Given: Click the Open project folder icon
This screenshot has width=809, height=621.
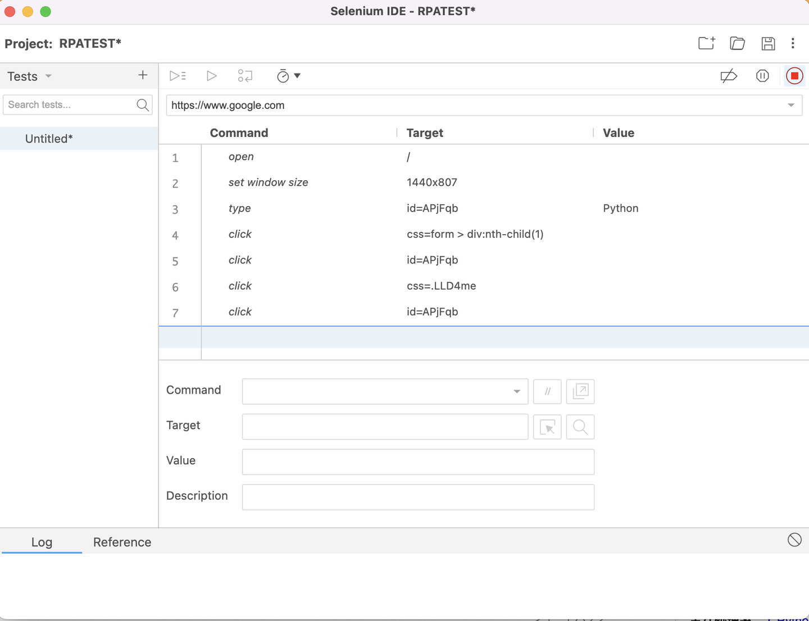Looking at the screenshot, I should [x=737, y=43].
